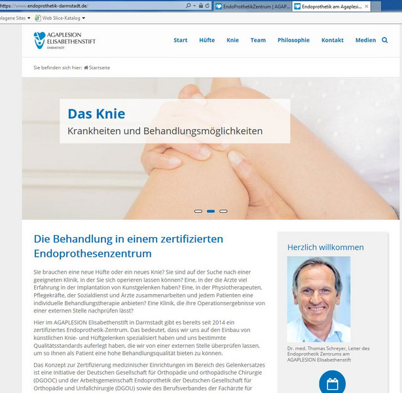Expand the Web Slice-Katalog dropdown arrow
402x393 pixels.
coord(84,18)
